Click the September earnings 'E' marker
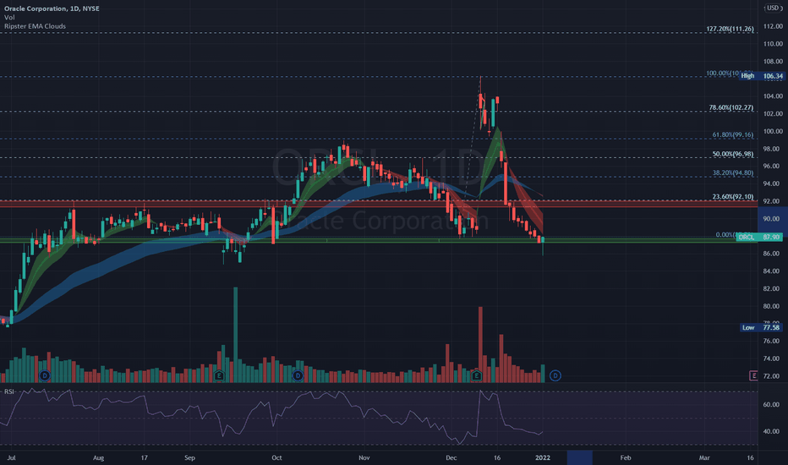Image resolution: width=788 pixels, height=465 pixels. pos(219,375)
